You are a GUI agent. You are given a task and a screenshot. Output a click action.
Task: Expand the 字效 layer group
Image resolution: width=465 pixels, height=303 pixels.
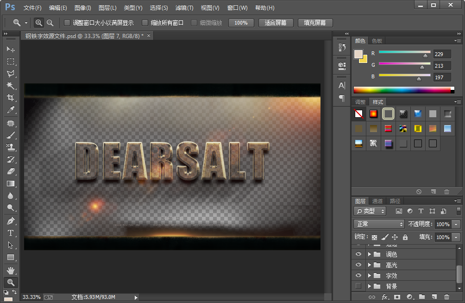pyautogui.click(x=369, y=276)
